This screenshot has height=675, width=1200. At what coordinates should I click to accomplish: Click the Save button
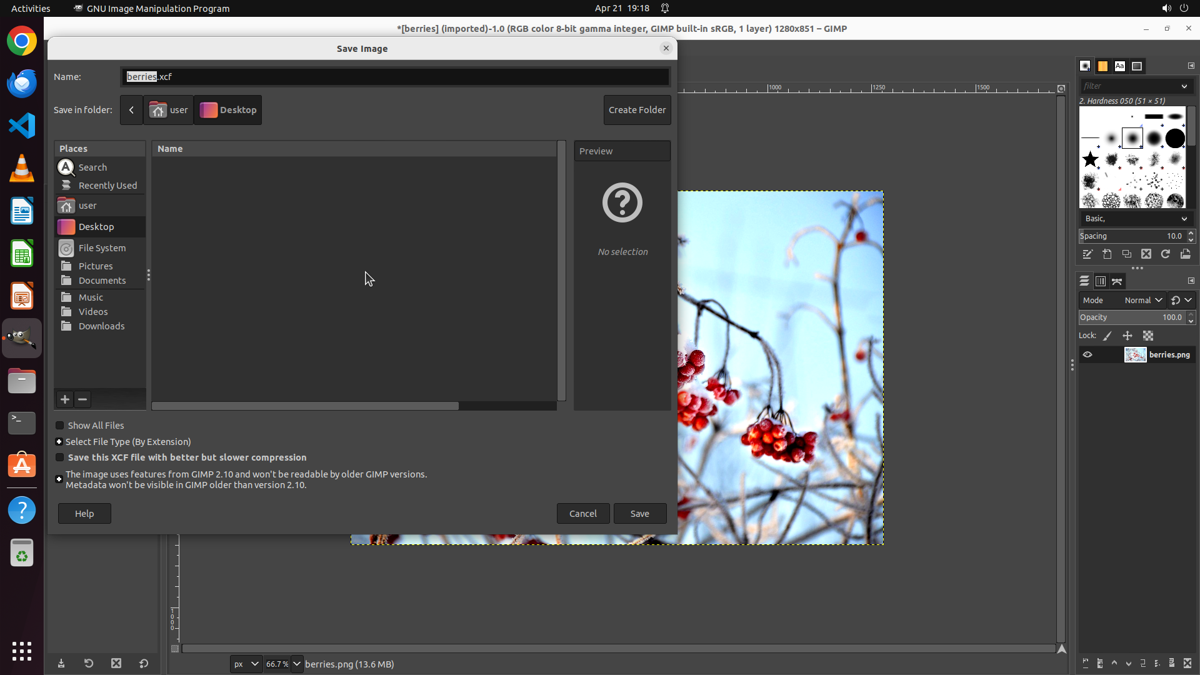639,514
